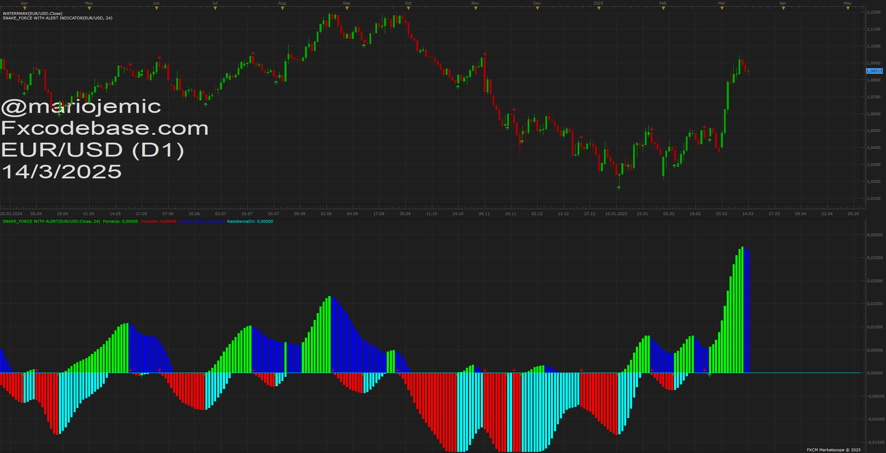Screen dimensions: 886x453
Task: Click the 18.04 date on the time axis
Action: click(x=62, y=214)
